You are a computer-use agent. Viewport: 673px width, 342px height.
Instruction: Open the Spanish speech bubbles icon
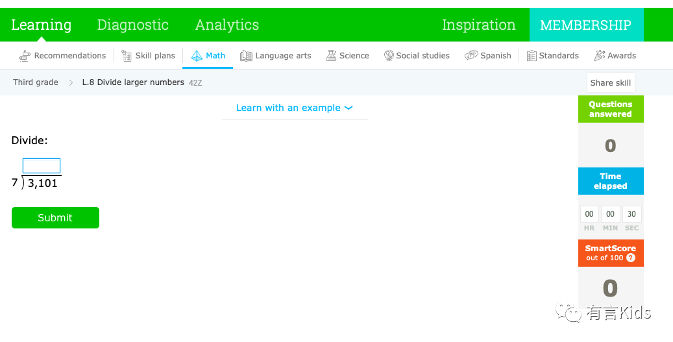point(471,56)
